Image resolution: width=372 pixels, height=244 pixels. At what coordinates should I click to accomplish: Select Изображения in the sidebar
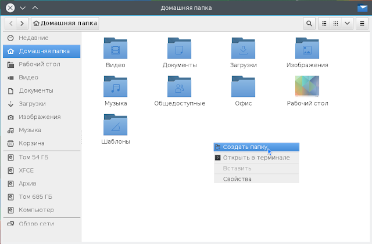click(42, 117)
